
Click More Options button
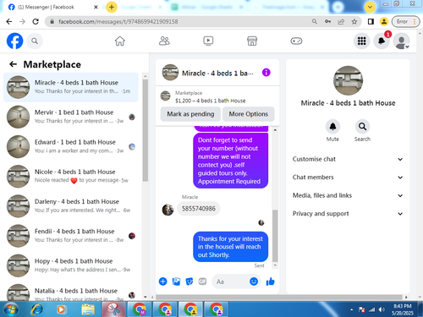(x=248, y=114)
